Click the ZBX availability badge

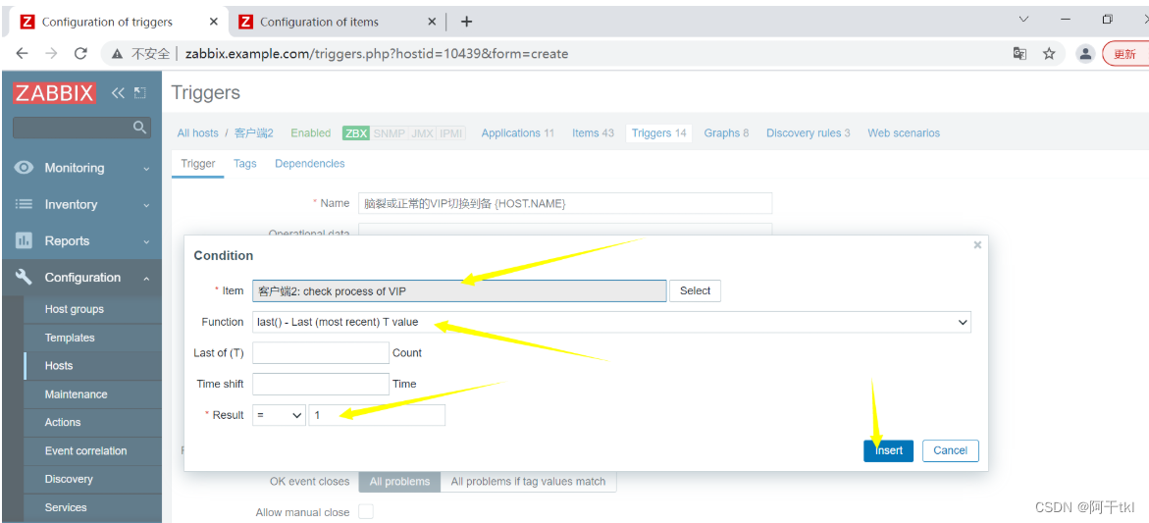pos(355,133)
